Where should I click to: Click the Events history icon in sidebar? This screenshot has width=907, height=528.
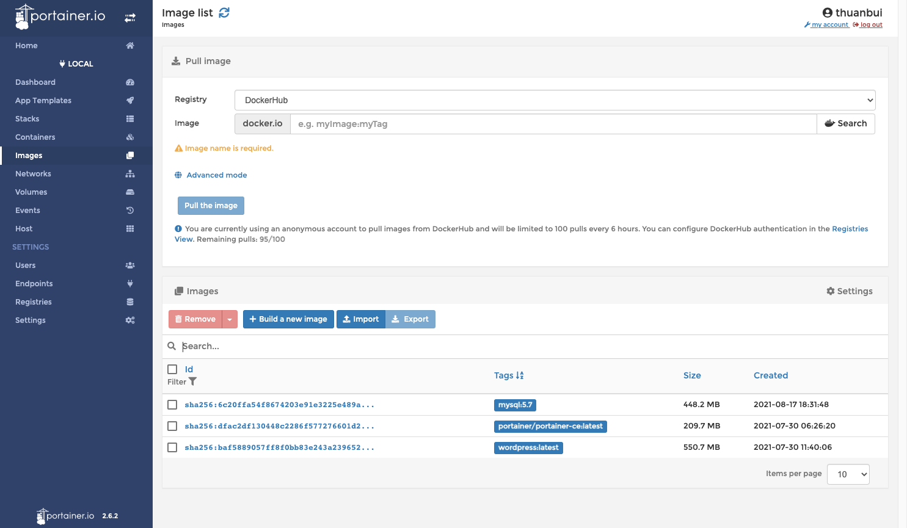coord(130,211)
